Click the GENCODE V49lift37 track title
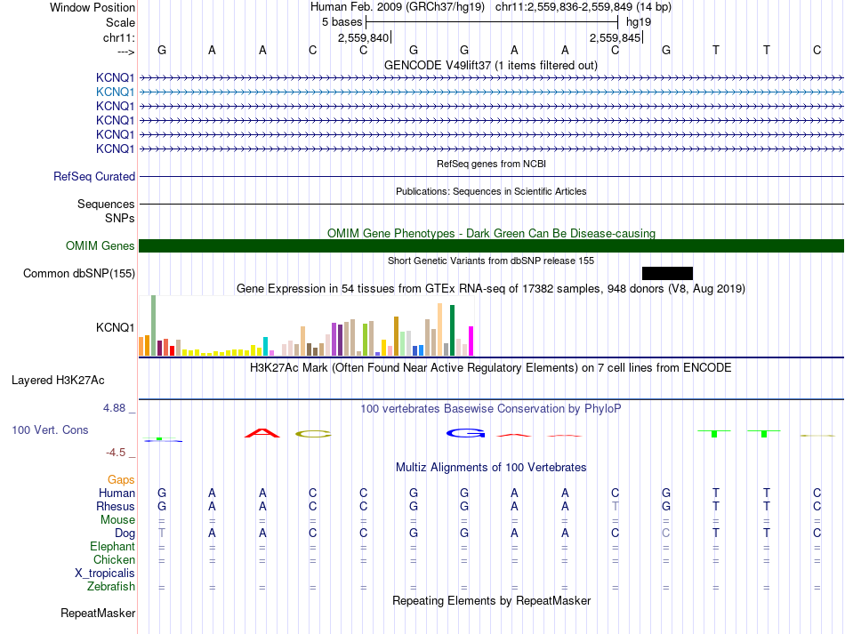The height and width of the screenshot is (634, 845). click(x=491, y=66)
